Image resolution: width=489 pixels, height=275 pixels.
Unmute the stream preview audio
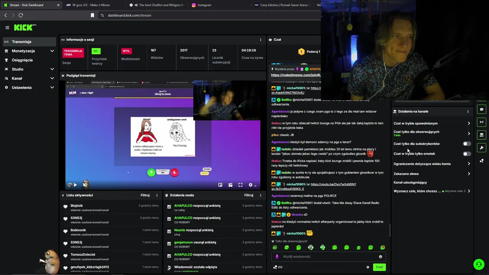(x=85, y=185)
